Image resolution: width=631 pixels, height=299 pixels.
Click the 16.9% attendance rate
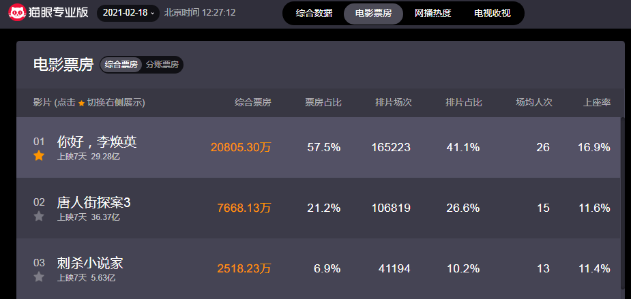(594, 148)
